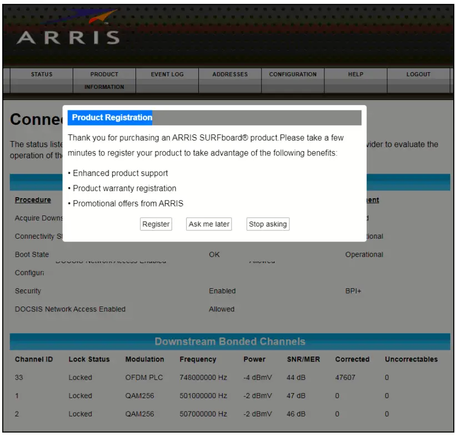Click the ARRIS logo

pos(68,28)
